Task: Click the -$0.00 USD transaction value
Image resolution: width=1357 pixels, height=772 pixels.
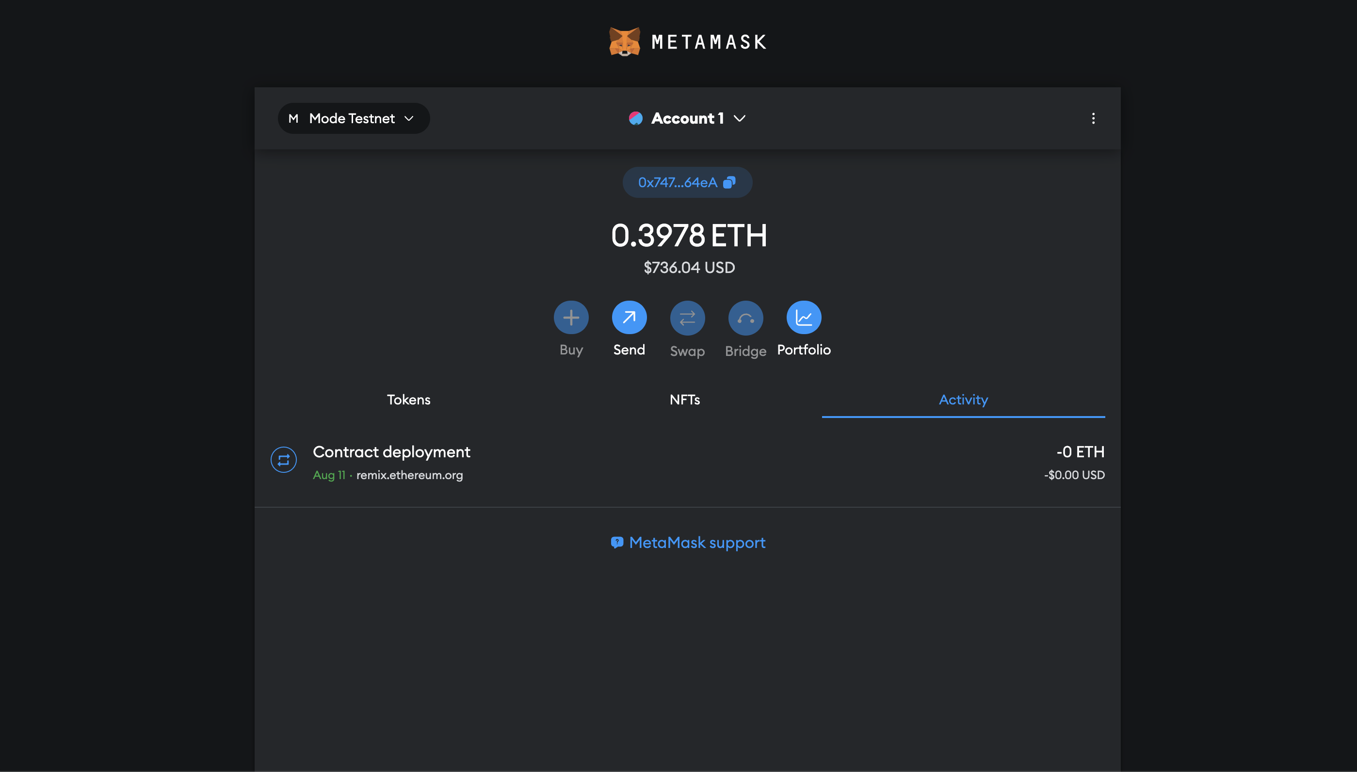Action: [x=1074, y=475]
